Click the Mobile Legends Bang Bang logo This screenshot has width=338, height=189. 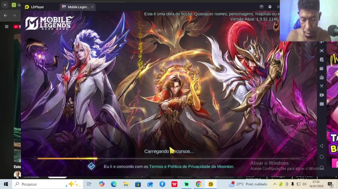(x=49, y=23)
